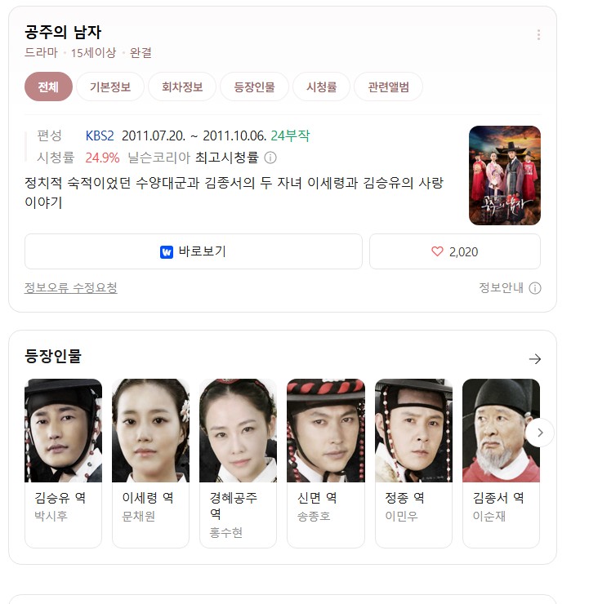Open the 회차정보 tab
Image resolution: width=589 pixels, height=604 pixels.
coord(182,87)
